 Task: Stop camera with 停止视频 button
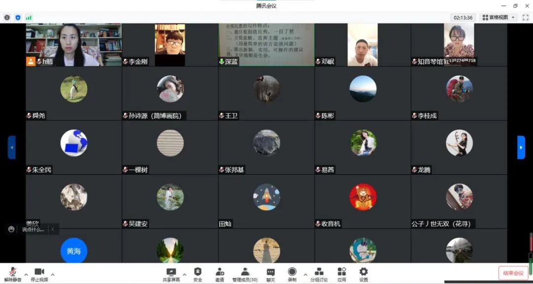39,275
